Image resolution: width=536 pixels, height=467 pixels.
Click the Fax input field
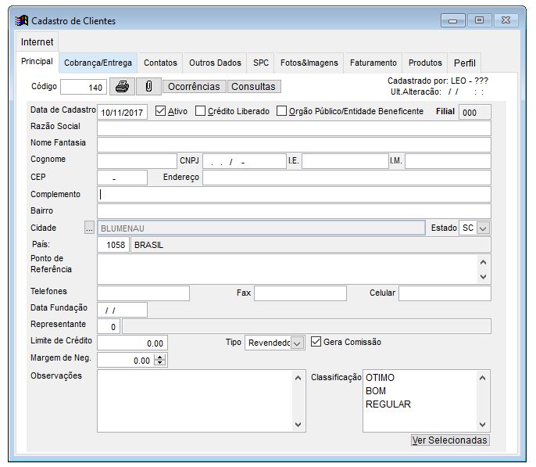pos(300,293)
